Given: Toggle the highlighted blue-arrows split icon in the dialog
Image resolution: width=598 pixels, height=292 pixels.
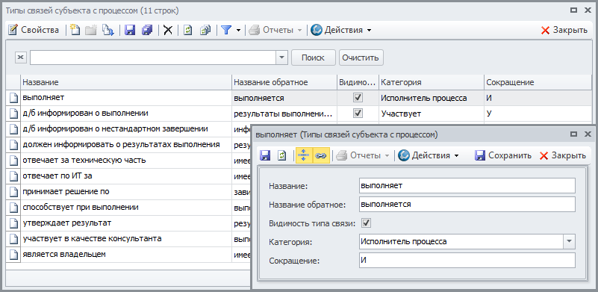Looking at the screenshot, I should click(304, 156).
